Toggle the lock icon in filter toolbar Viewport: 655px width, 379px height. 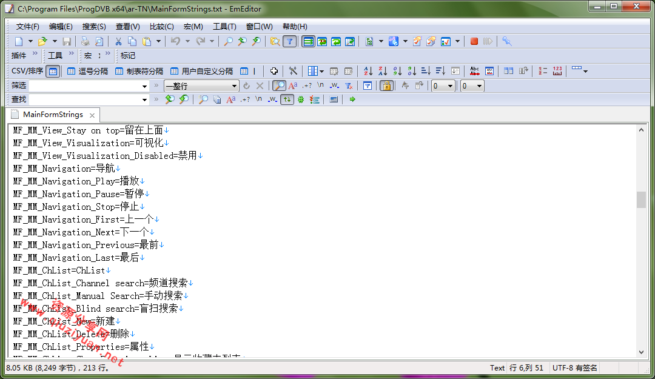click(387, 86)
